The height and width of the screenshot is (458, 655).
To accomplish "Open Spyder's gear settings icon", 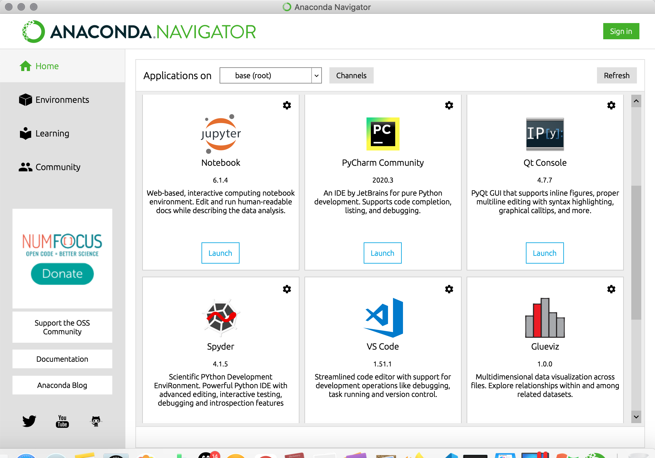I will 287,289.
